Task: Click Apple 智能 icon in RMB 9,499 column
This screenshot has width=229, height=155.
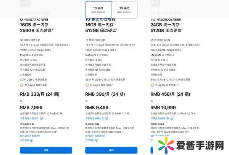Action: [x=87, y=85]
